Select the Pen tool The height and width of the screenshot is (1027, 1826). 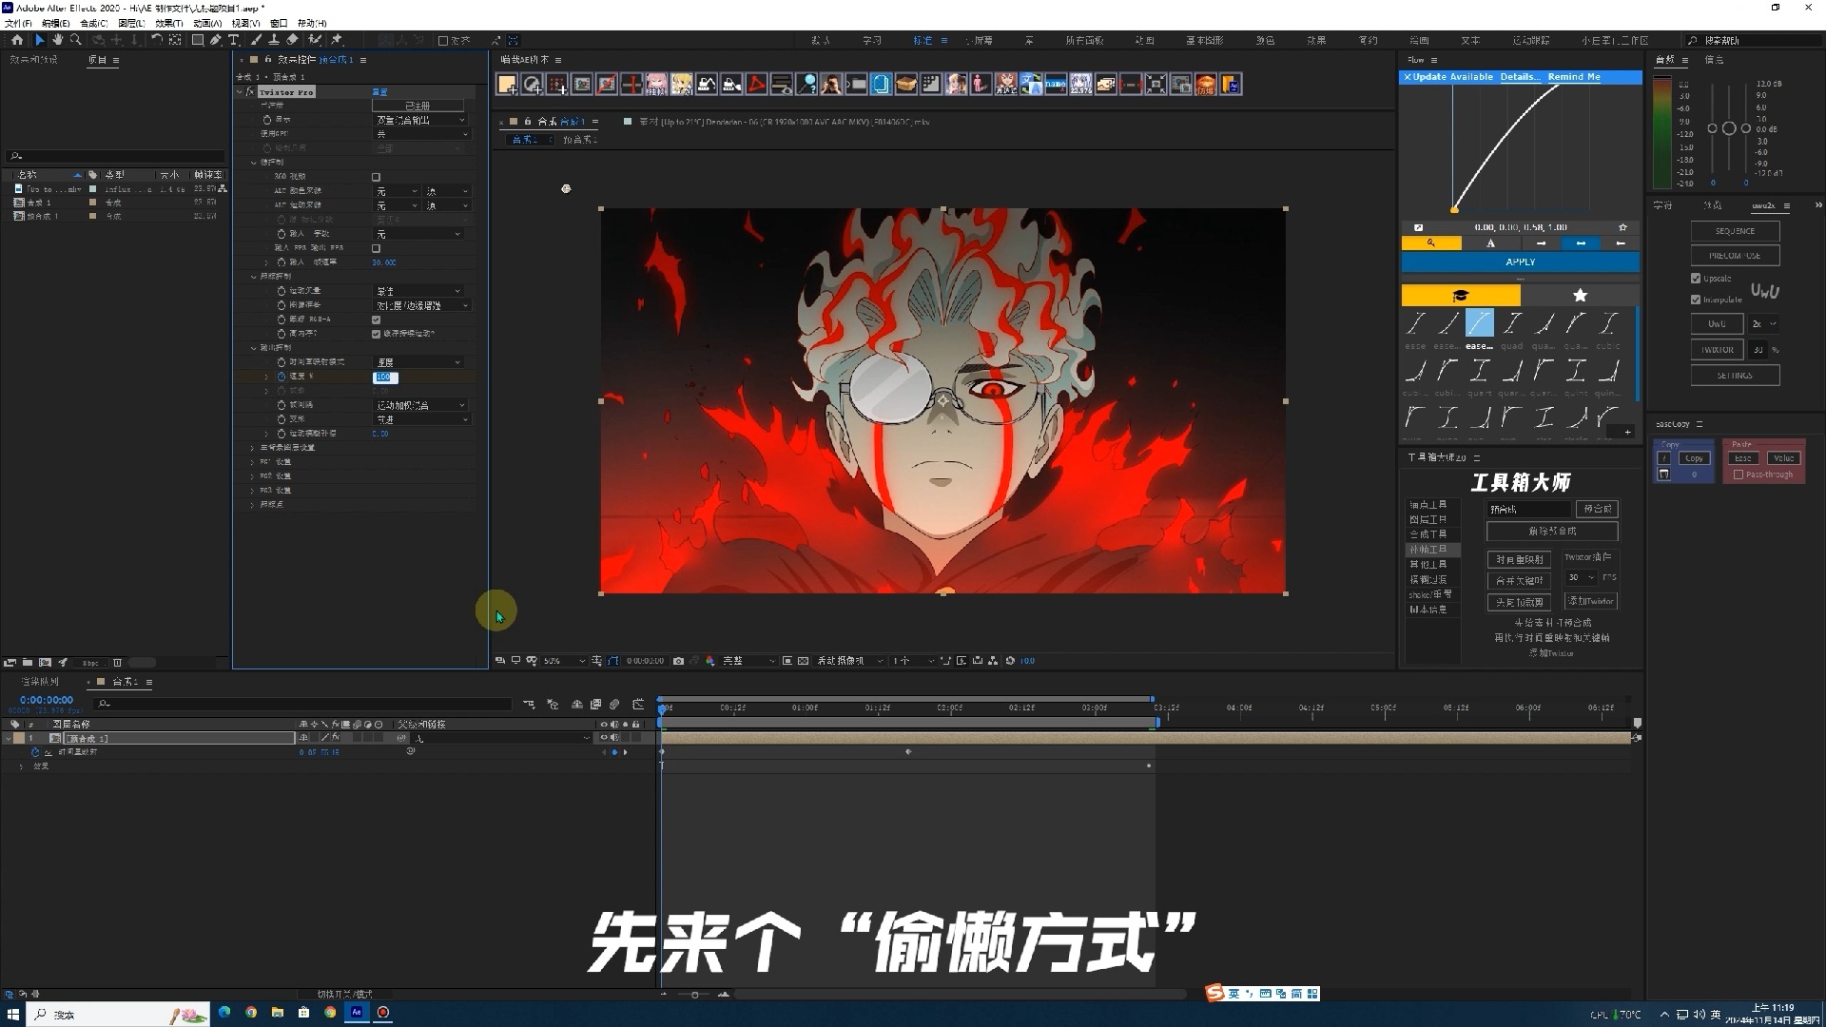pyautogui.click(x=216, y=40)
